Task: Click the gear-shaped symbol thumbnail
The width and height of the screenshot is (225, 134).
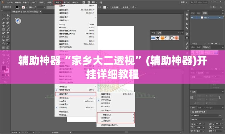Action: click(172, 38)
